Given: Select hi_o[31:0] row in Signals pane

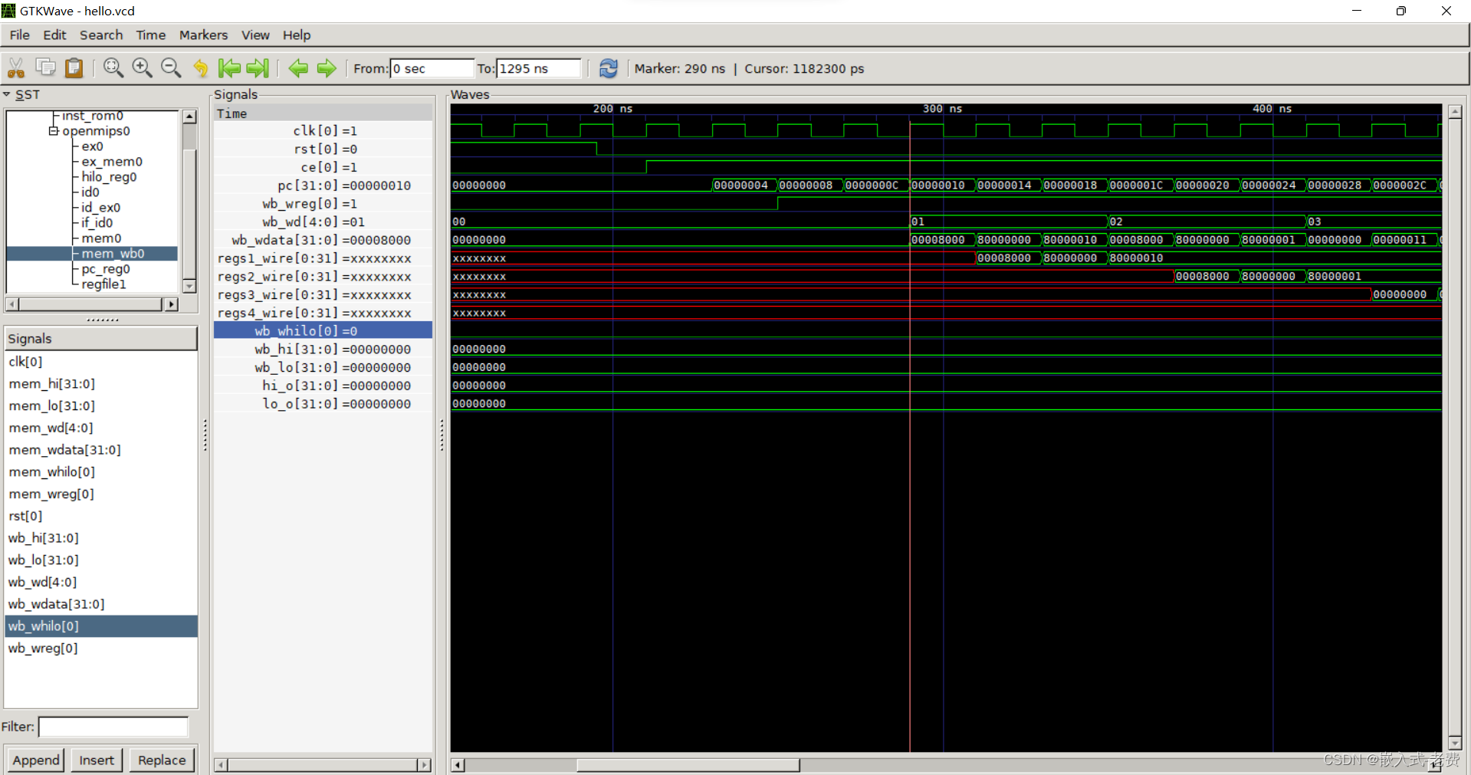Looking at the screenshot, I should [x=323, y=386].
